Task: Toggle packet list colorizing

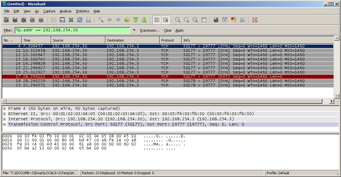Action: coord(157,20)
